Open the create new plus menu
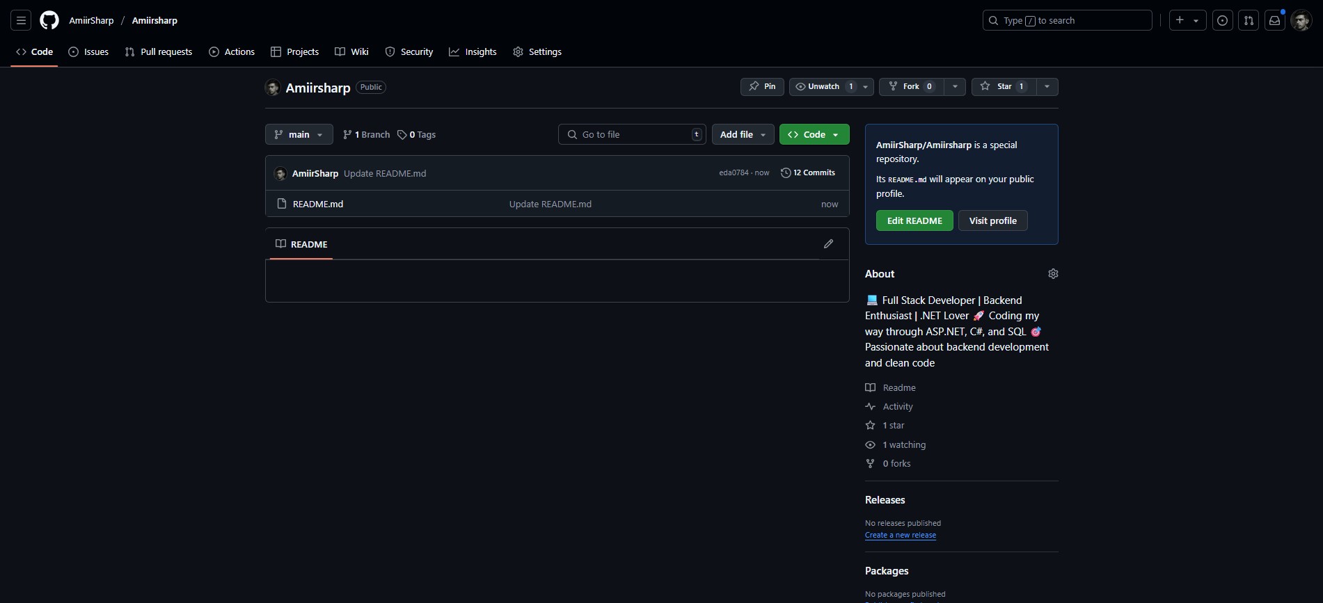The width and height of the screenshot is (1323, 603). click(x=1187, y=21)
